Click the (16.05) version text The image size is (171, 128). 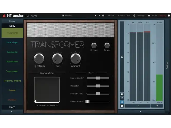point(34,16)
